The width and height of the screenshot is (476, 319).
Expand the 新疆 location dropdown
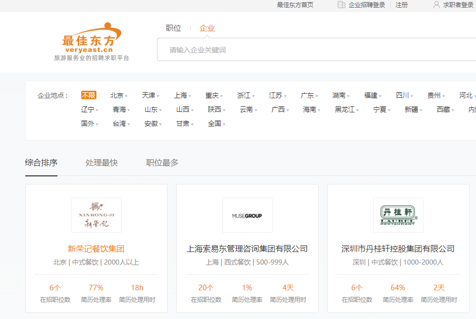tap(413, 109)
